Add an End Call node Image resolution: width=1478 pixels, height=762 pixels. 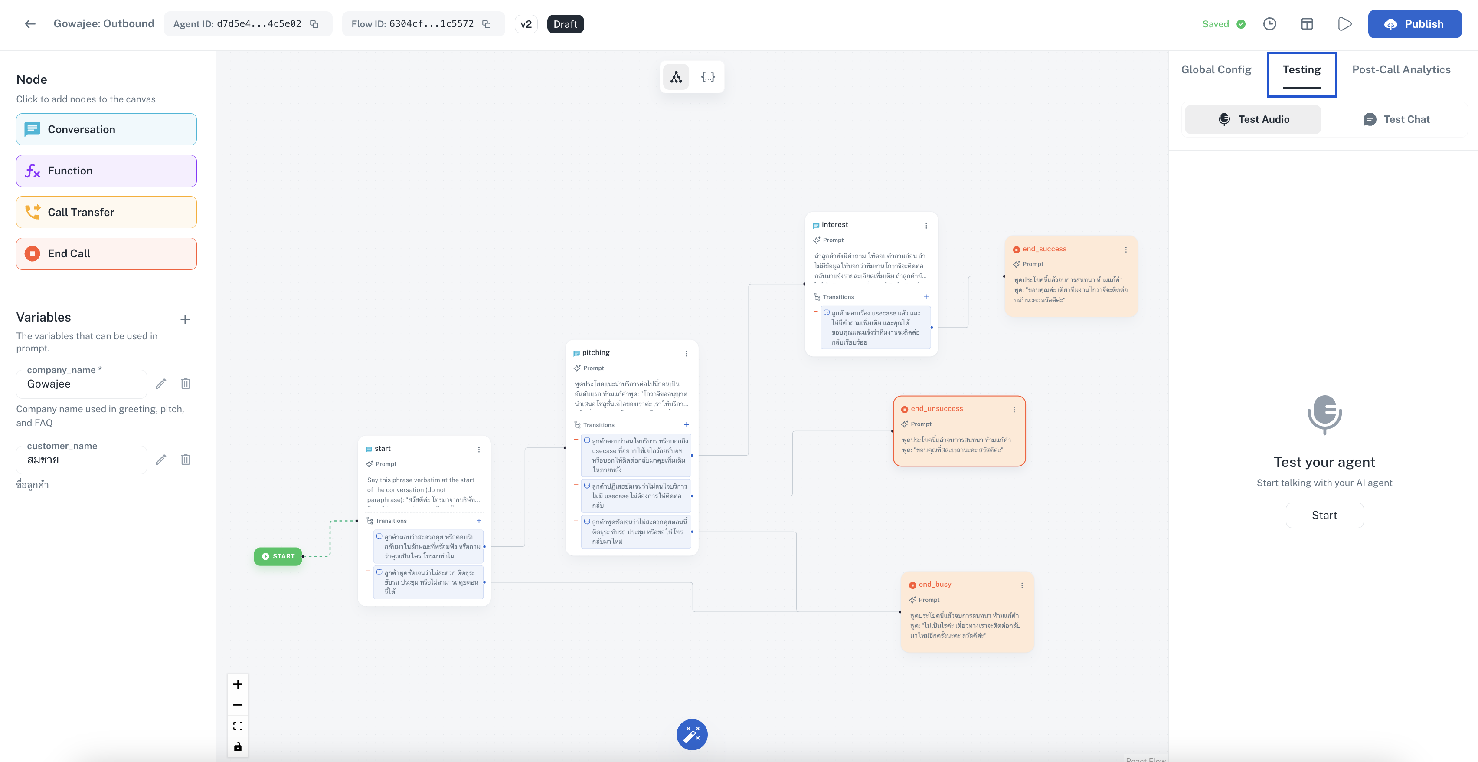pos(106,253)
